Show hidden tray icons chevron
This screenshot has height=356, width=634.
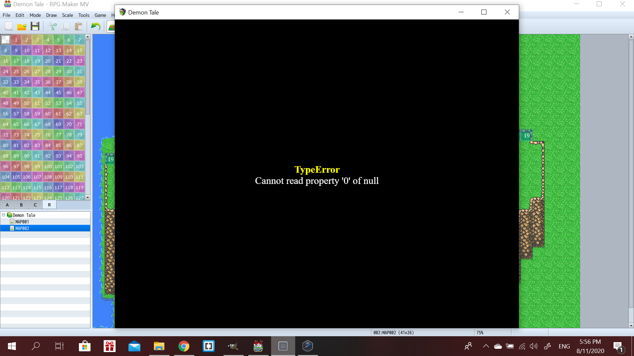pos(486,346)
